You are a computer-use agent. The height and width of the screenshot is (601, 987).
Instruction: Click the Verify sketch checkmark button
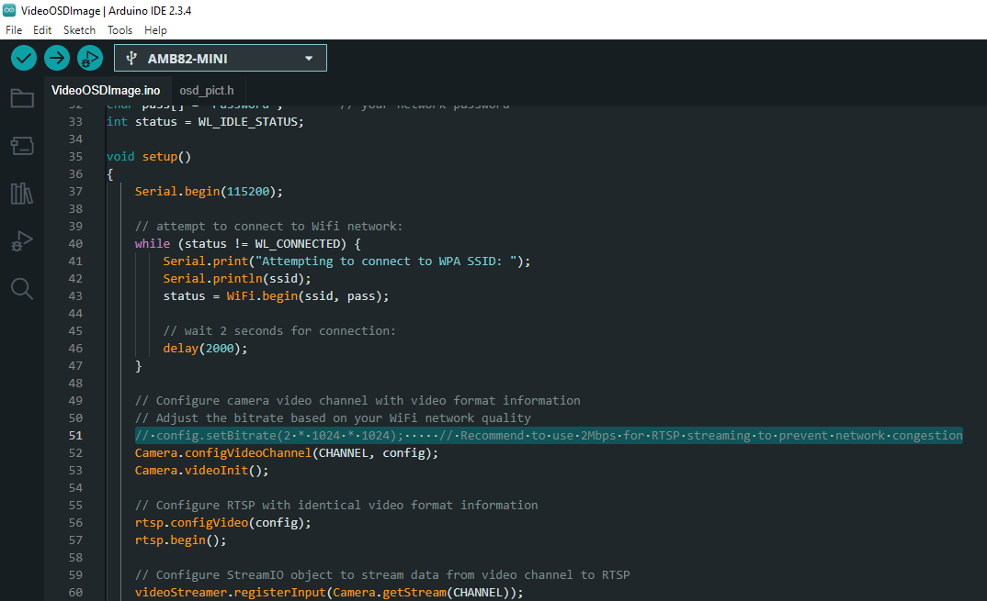pyautogui.click(x=24, y=59)
